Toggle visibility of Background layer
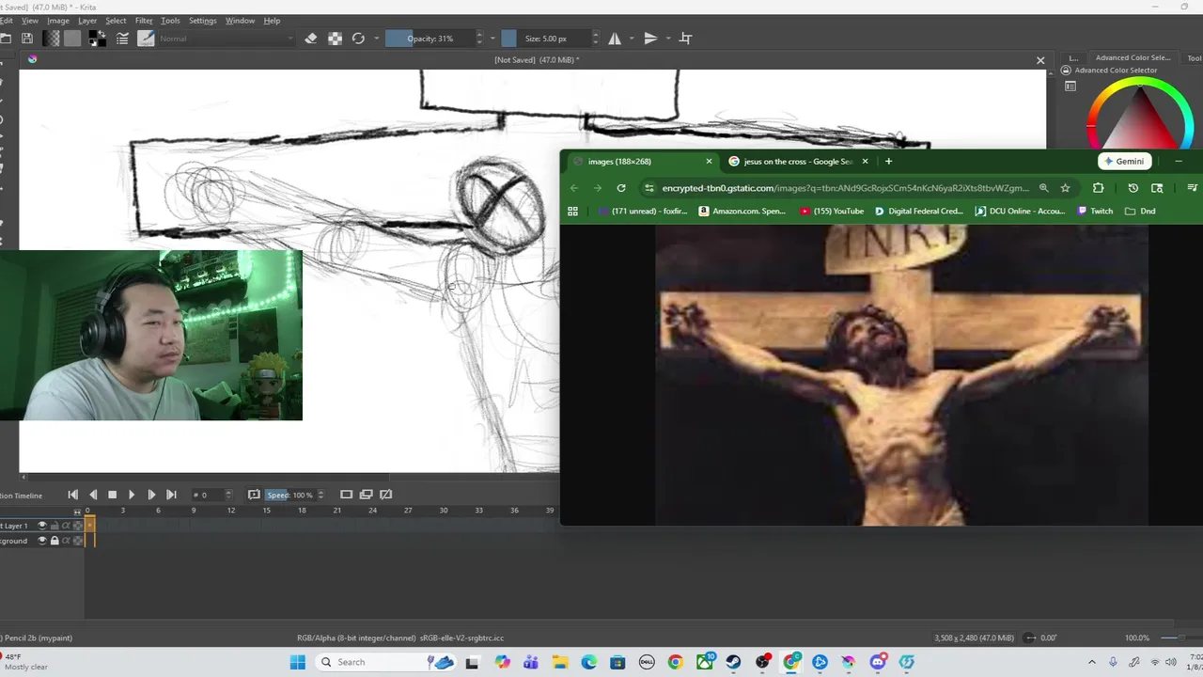The height and width of the screenshot is (677, 1203). [x=41, y=541]
